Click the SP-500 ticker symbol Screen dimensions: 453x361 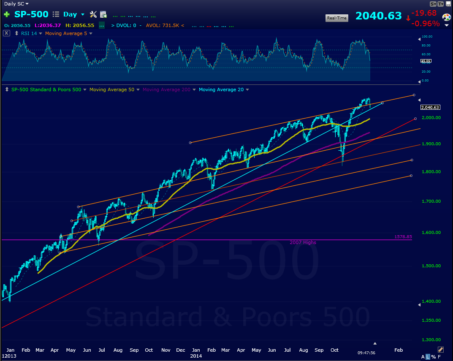31,14
